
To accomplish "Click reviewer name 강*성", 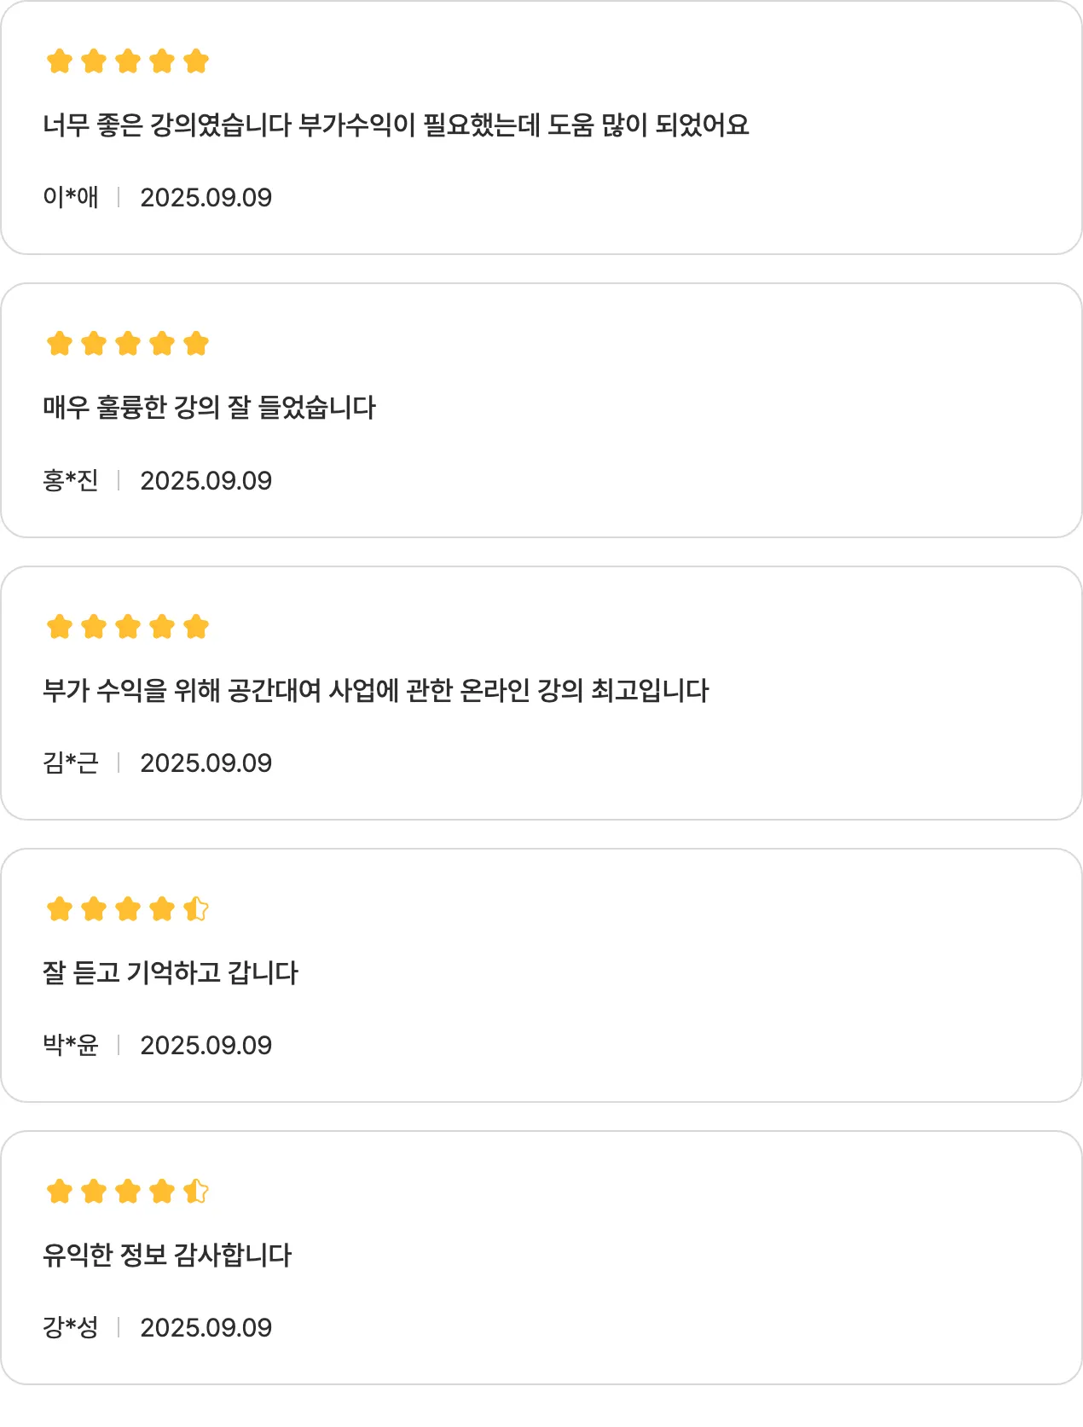I will [71, 1327].
